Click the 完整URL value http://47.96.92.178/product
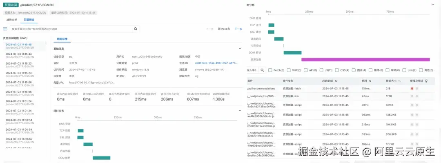441x163 pixels. point(92,83)
